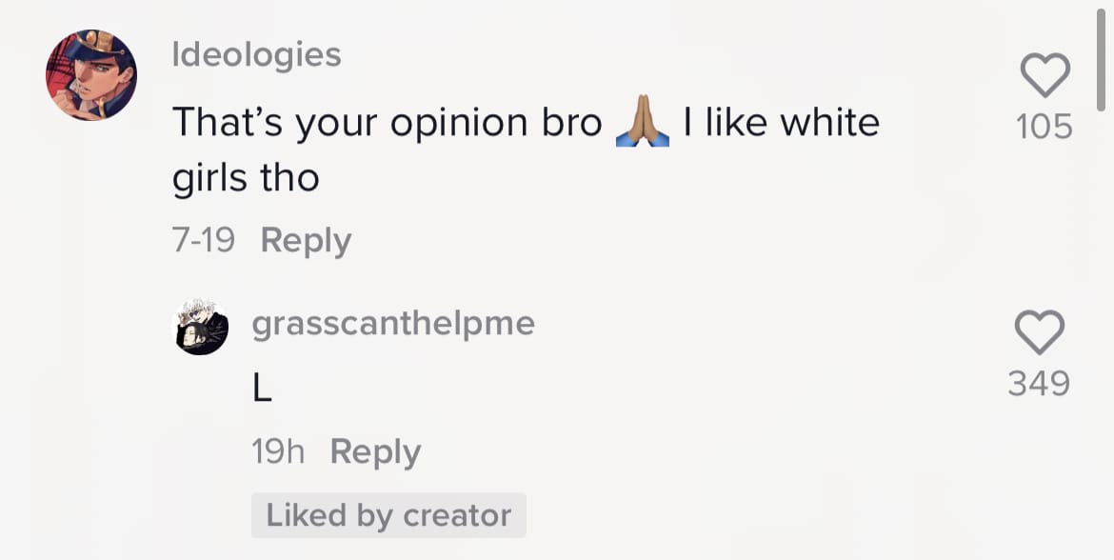
Task: Click the 7-19 date stamp
Action: [x=203, y=240]
